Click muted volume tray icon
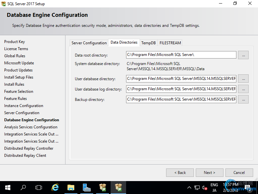258x194 pixels. click(204, 188)
